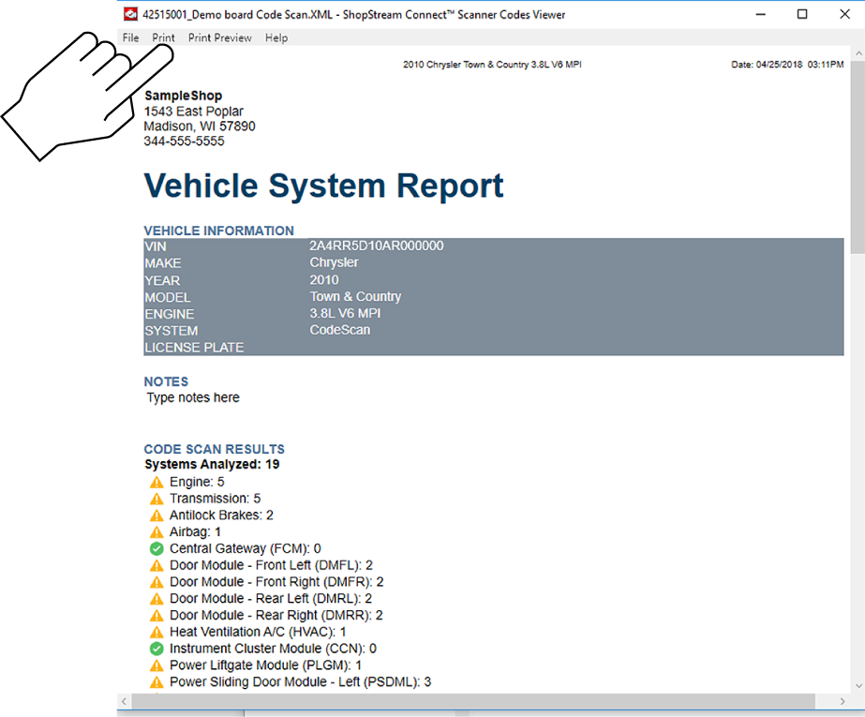
Task: Click the 'Type notes here' notes field
Action: 193,398
